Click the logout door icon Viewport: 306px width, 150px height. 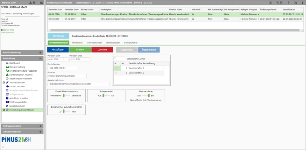[x=302, y=3]
